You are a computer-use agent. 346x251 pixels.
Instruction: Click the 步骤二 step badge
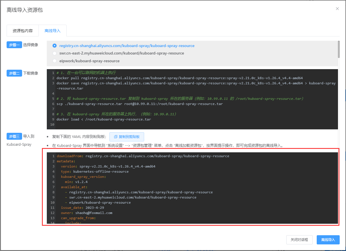(14, 73)
